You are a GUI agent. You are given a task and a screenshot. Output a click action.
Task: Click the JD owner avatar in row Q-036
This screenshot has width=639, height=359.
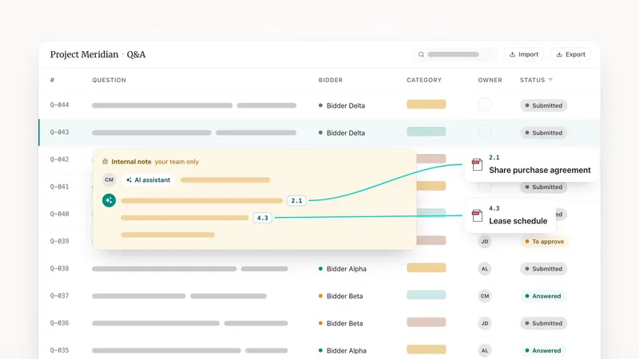[485, 323]
